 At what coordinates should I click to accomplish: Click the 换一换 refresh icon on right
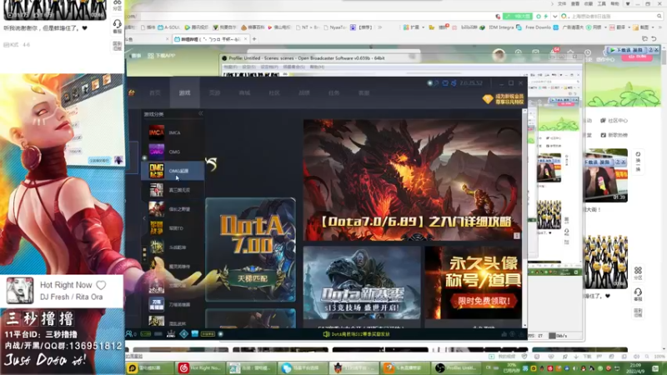click(x=638, y=161)
